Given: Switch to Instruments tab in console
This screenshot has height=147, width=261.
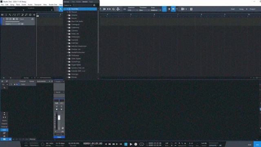Looking at the screenshot, I should (x=41, y=81).
